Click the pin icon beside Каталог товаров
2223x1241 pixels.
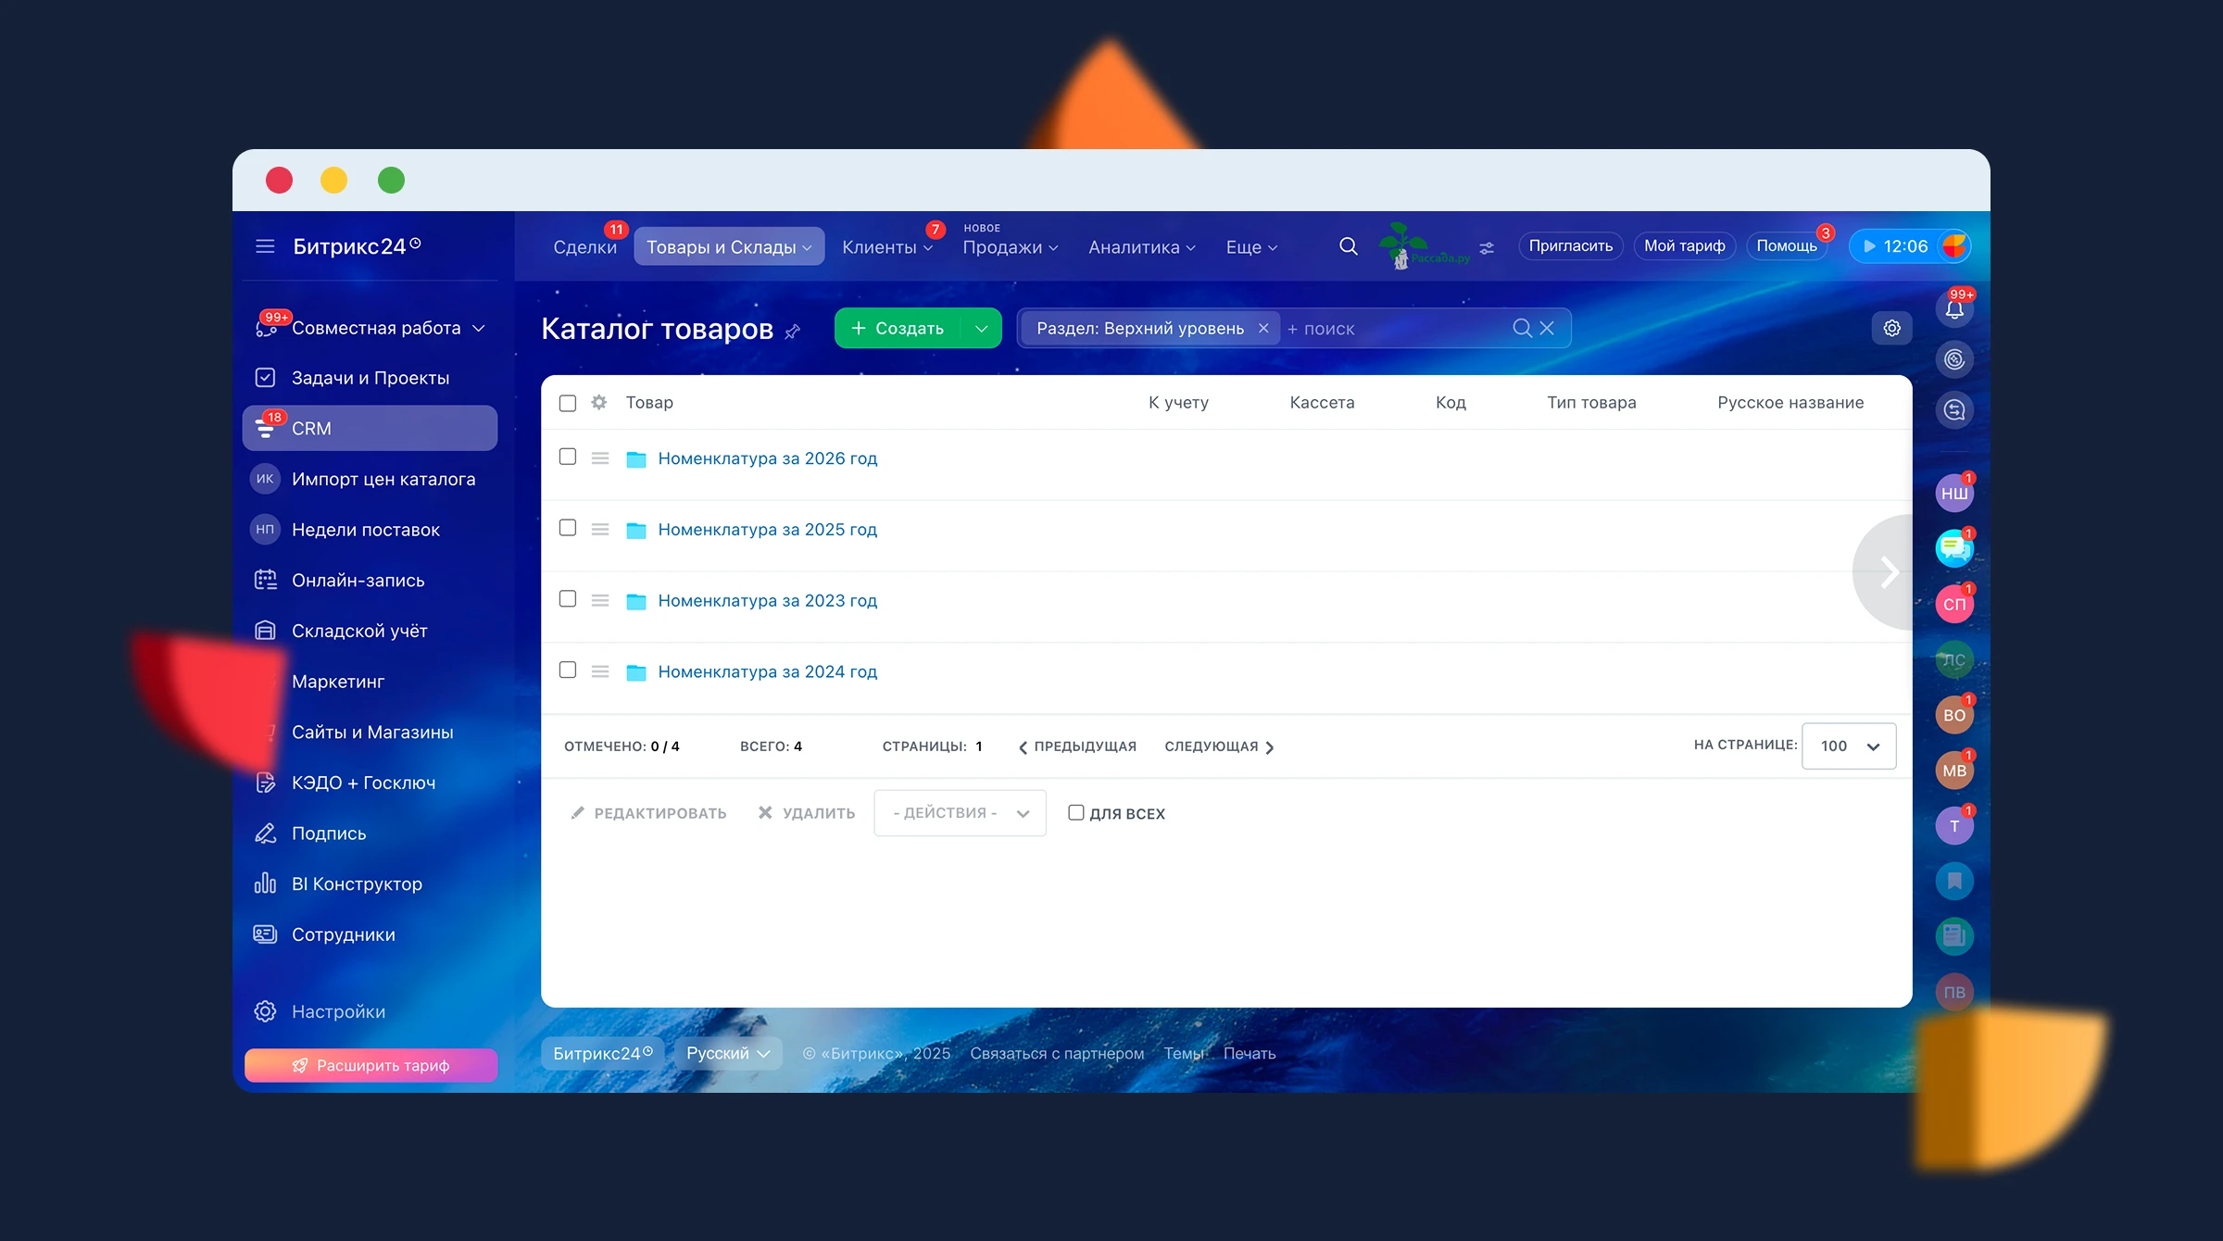point(793,332)
